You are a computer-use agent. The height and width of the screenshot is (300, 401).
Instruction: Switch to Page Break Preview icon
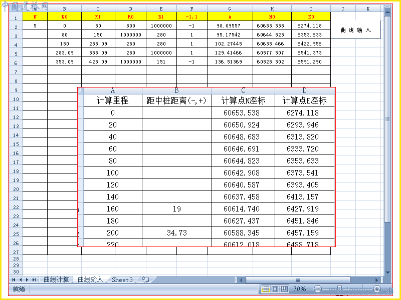pos(284,289)
